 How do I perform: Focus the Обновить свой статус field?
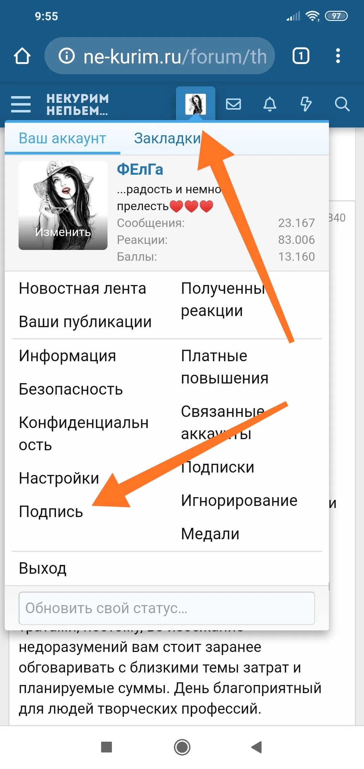[x=167, y=608]
